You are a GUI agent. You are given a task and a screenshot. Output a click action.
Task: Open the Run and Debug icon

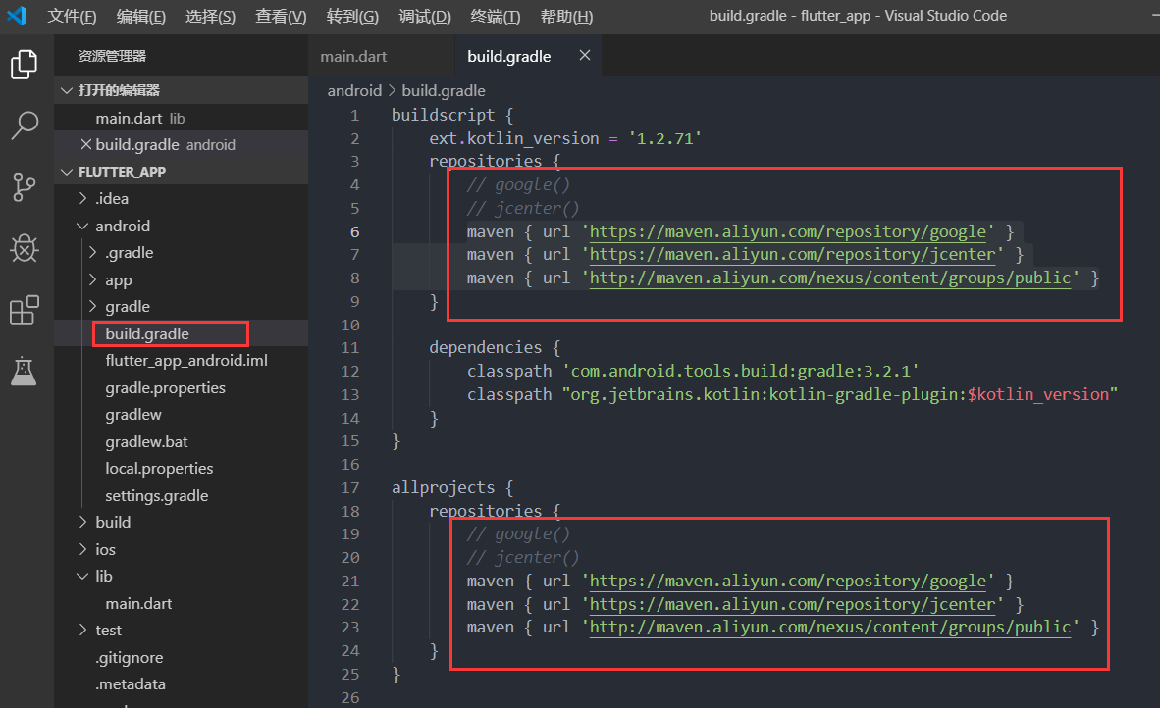point(25,248)
